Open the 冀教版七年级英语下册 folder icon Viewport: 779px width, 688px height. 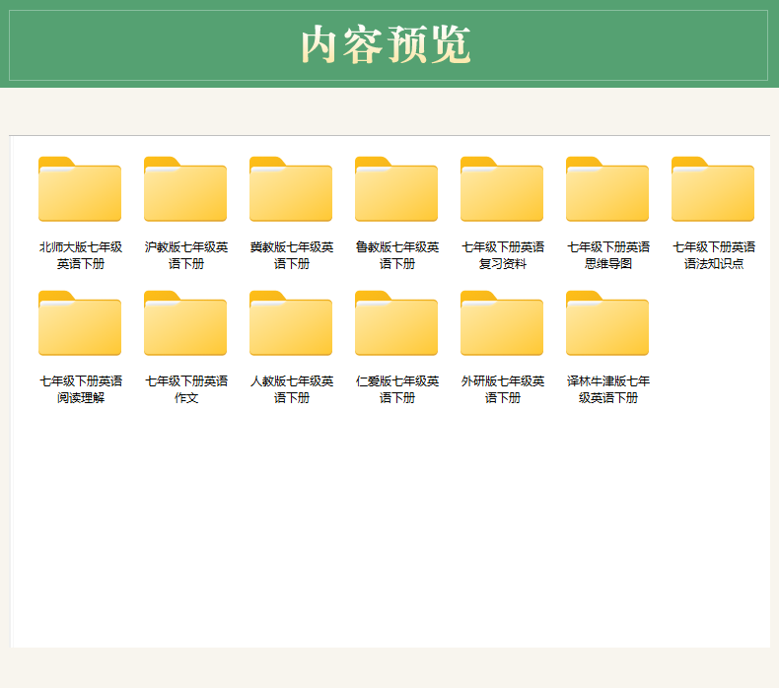(291, 189)
